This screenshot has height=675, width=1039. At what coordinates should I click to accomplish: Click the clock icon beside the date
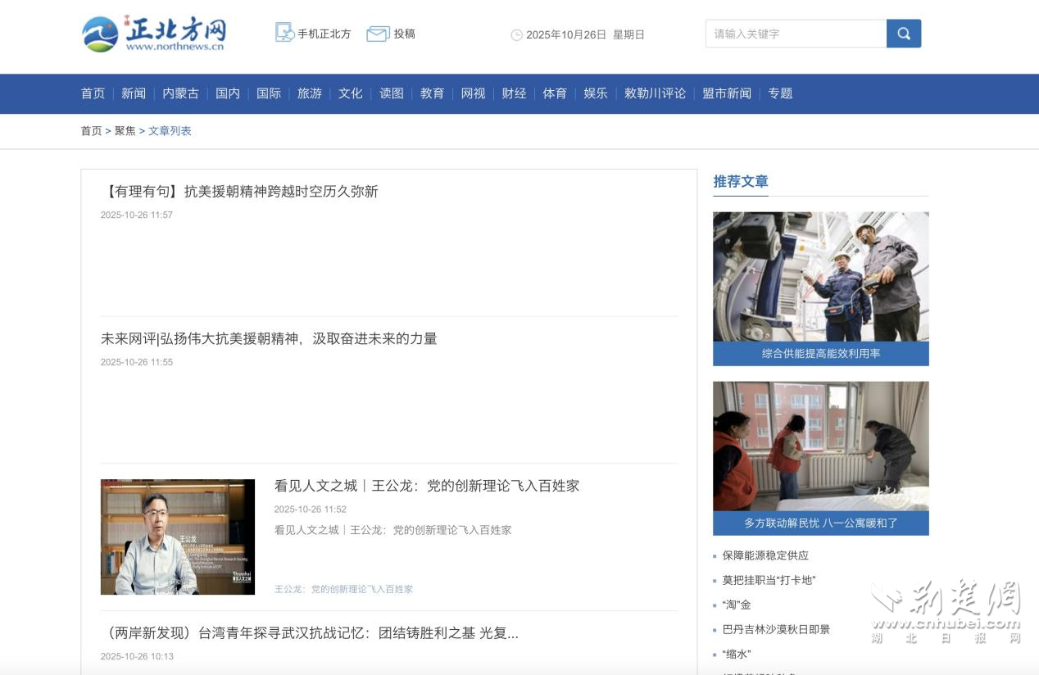point(516,35)
